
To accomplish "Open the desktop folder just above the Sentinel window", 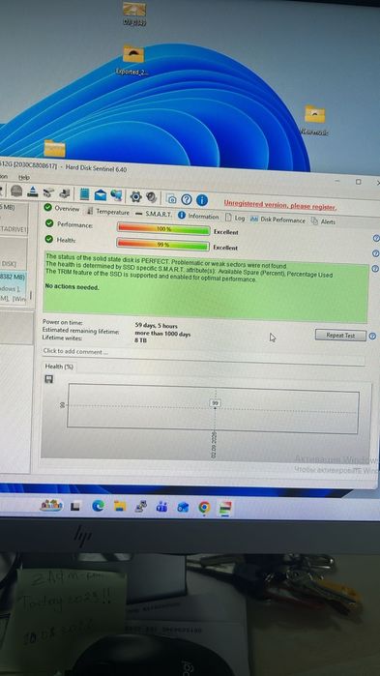I will coord(55,148).
